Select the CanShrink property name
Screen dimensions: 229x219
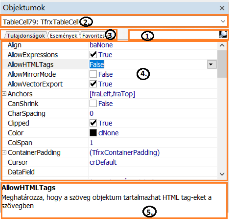23,104
